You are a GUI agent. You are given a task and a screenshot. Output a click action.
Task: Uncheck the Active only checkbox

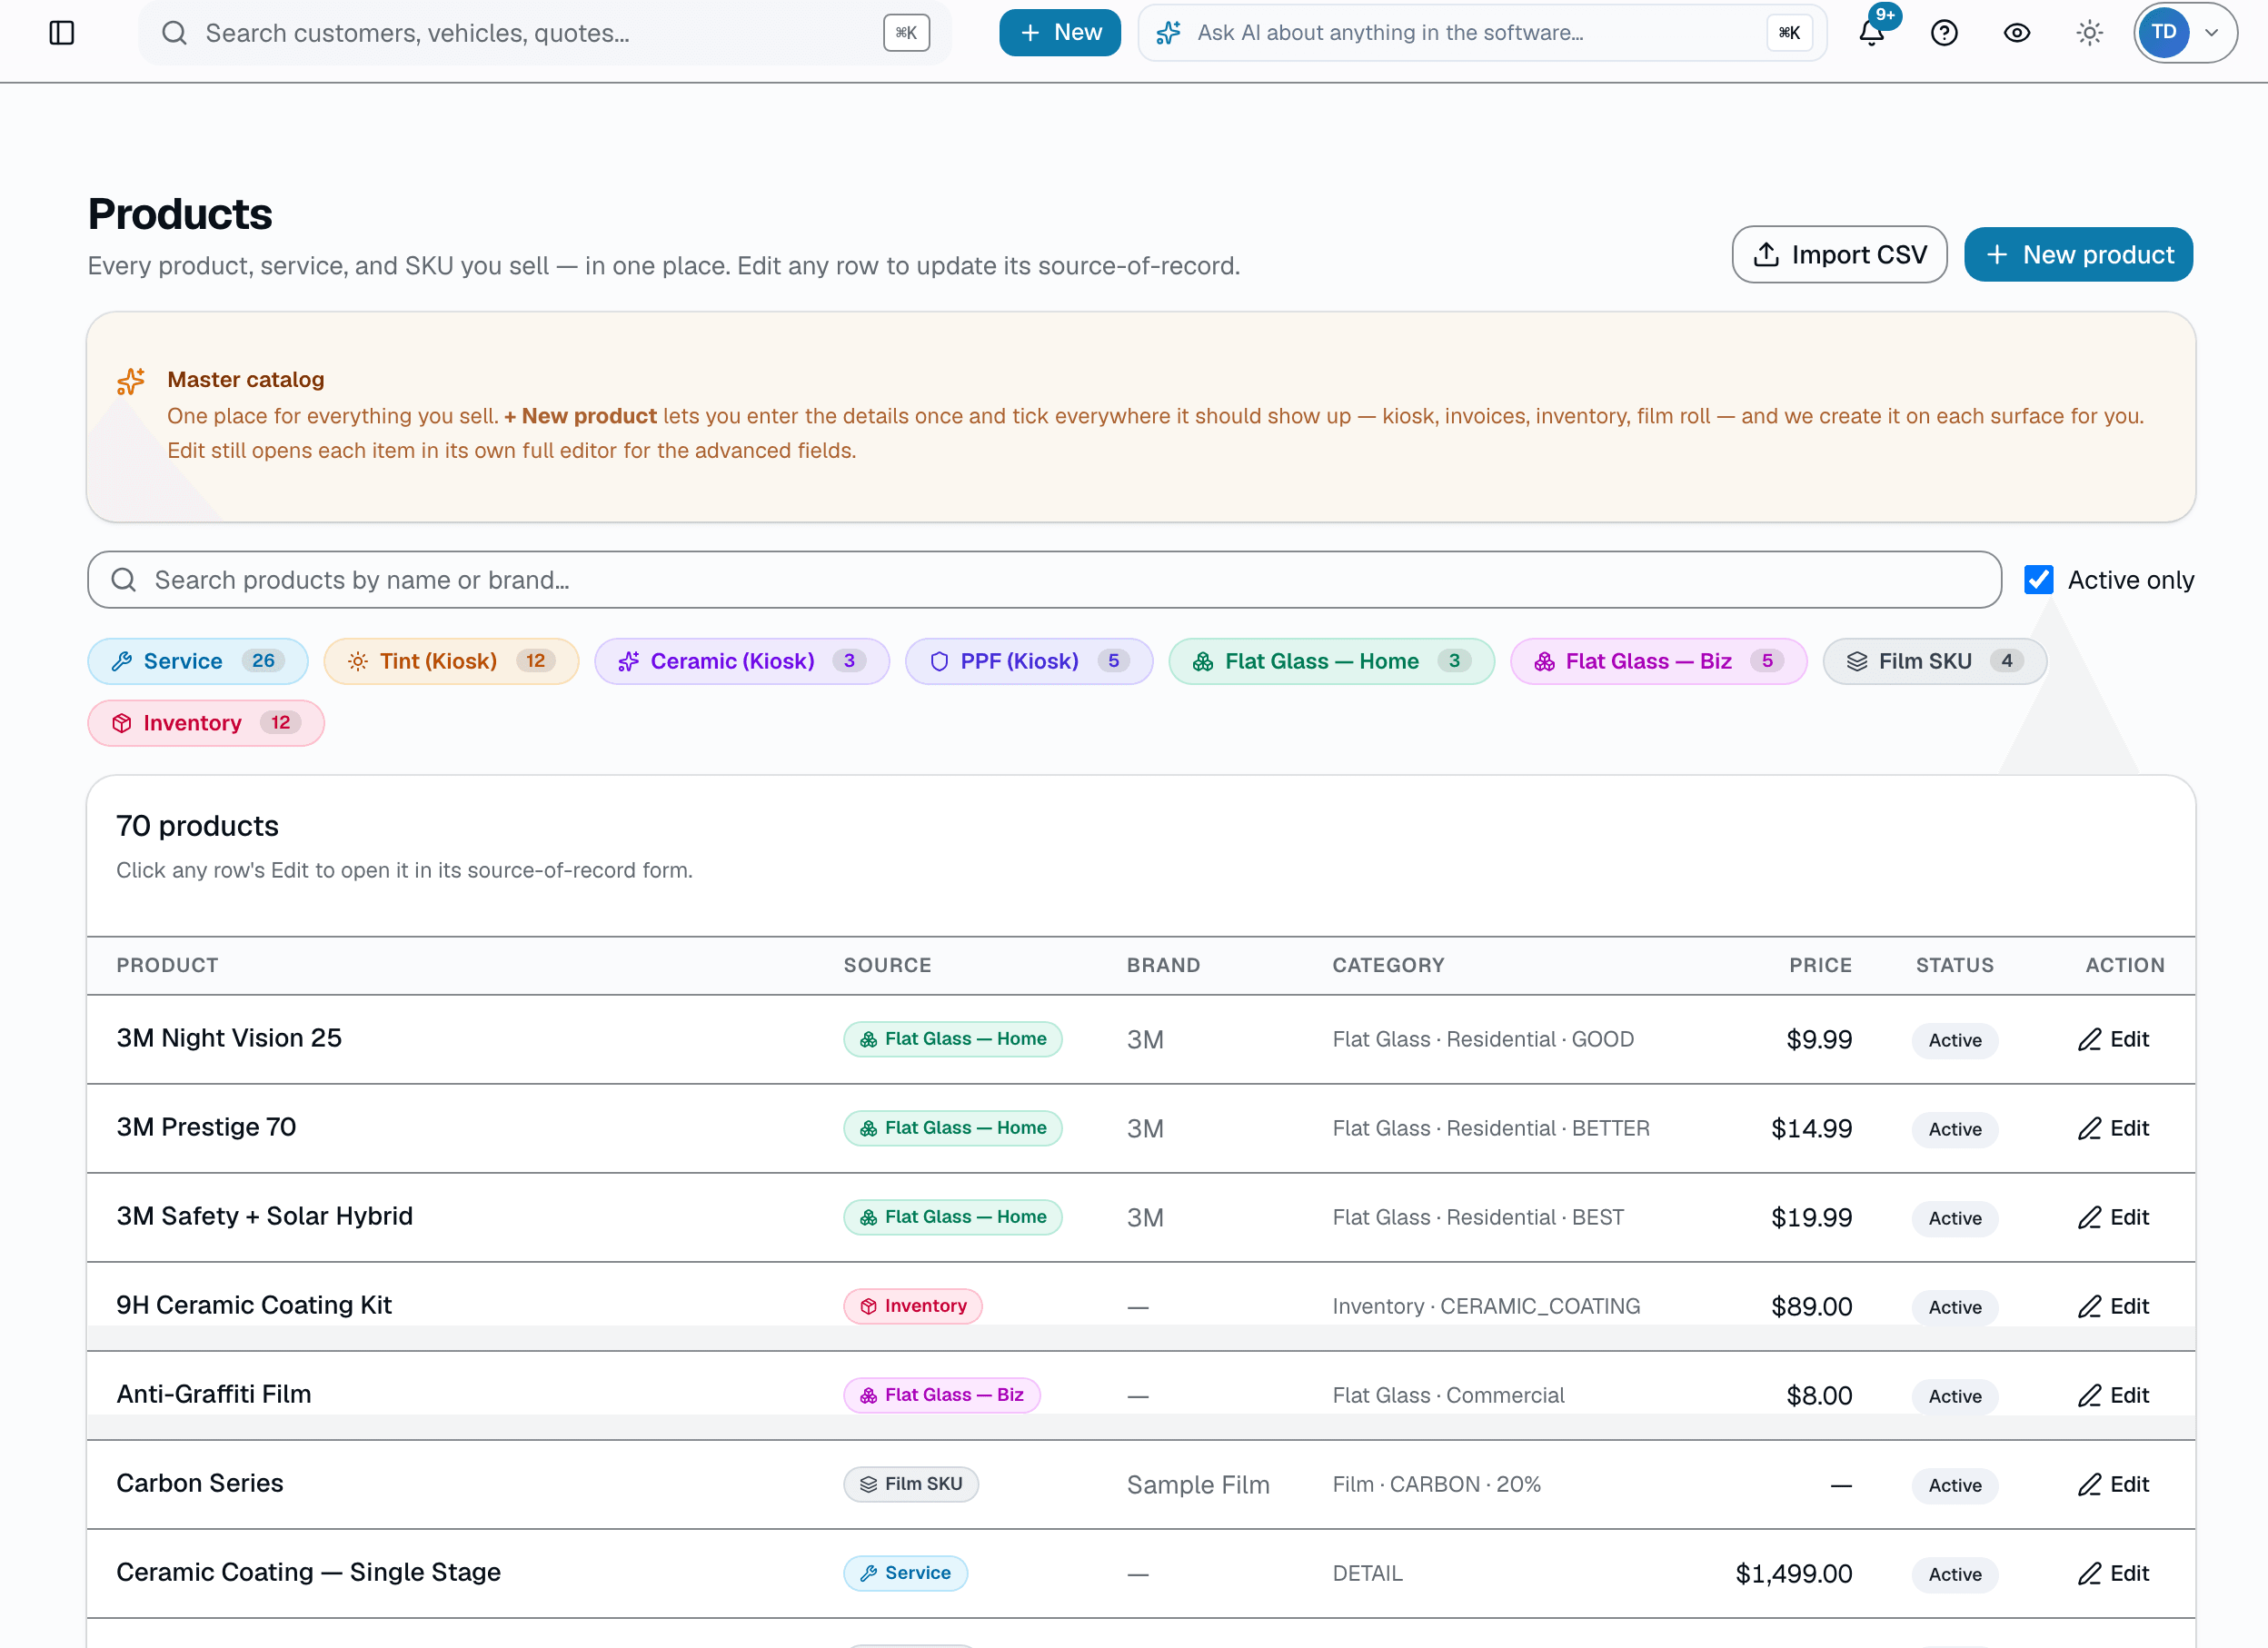click(x=2038, y=580)
